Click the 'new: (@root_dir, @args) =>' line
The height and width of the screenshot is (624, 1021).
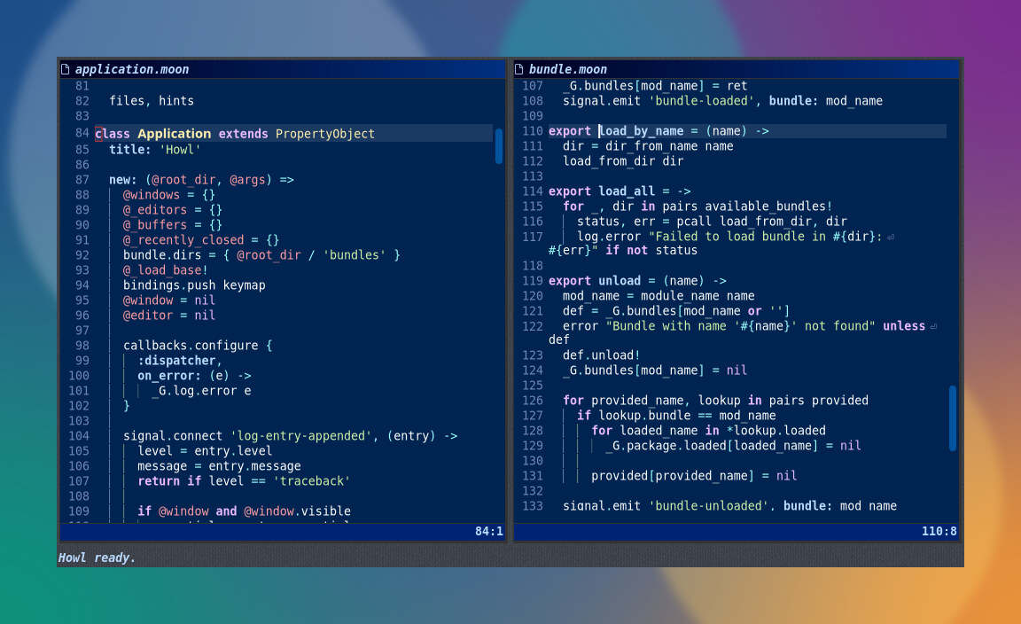[202, 180]
